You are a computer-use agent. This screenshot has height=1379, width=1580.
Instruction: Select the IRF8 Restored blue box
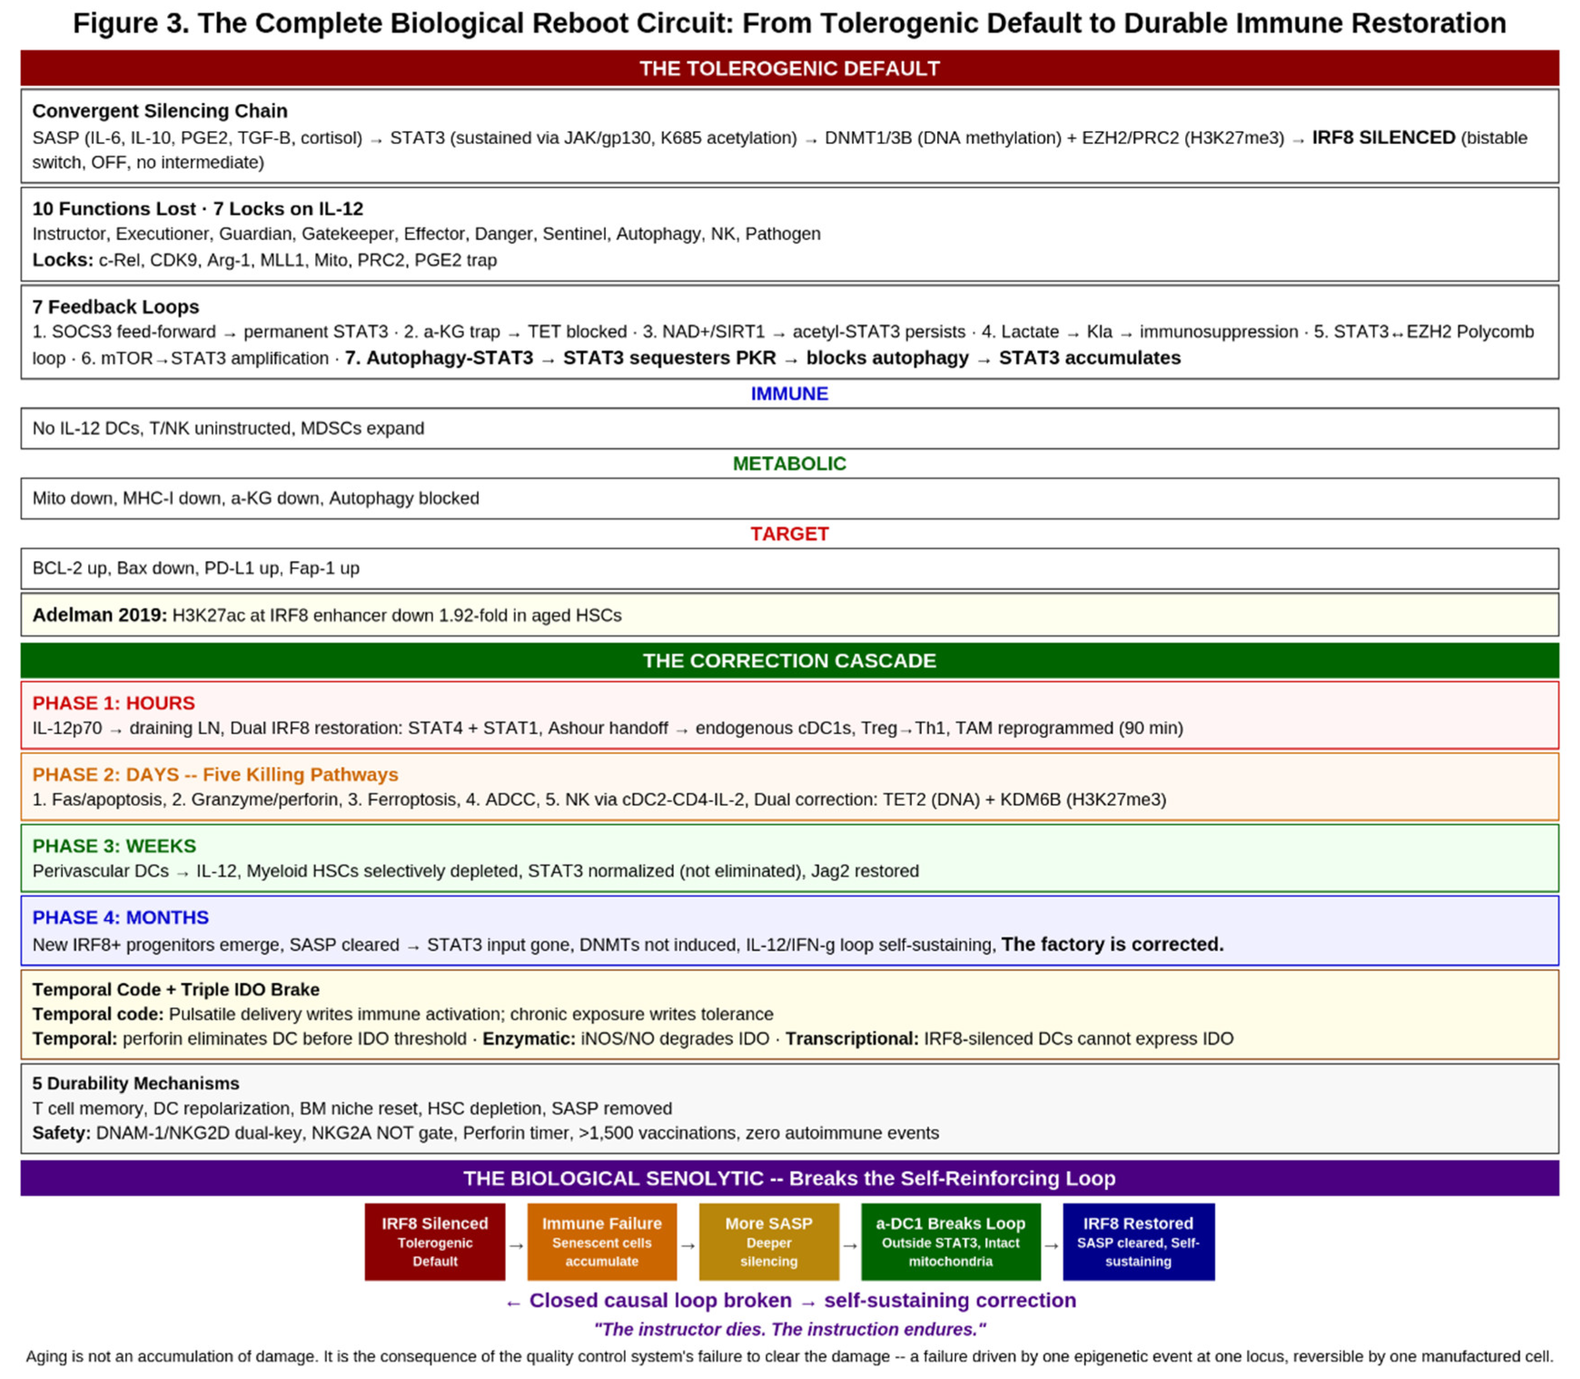1138,1241
